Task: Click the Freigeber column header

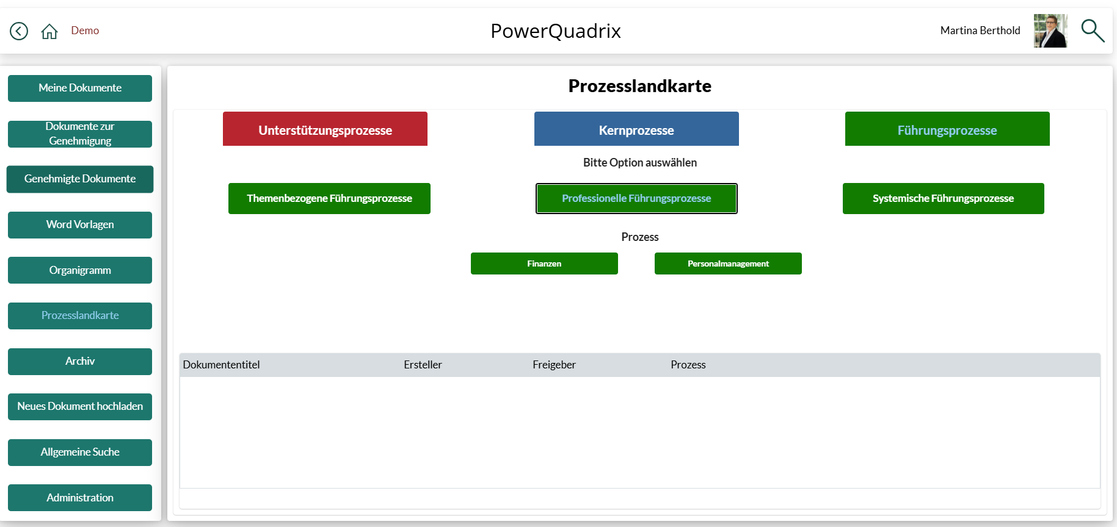Action: [554, 365]
